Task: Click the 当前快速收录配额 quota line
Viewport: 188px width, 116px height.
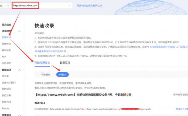Action: point(83,95)
